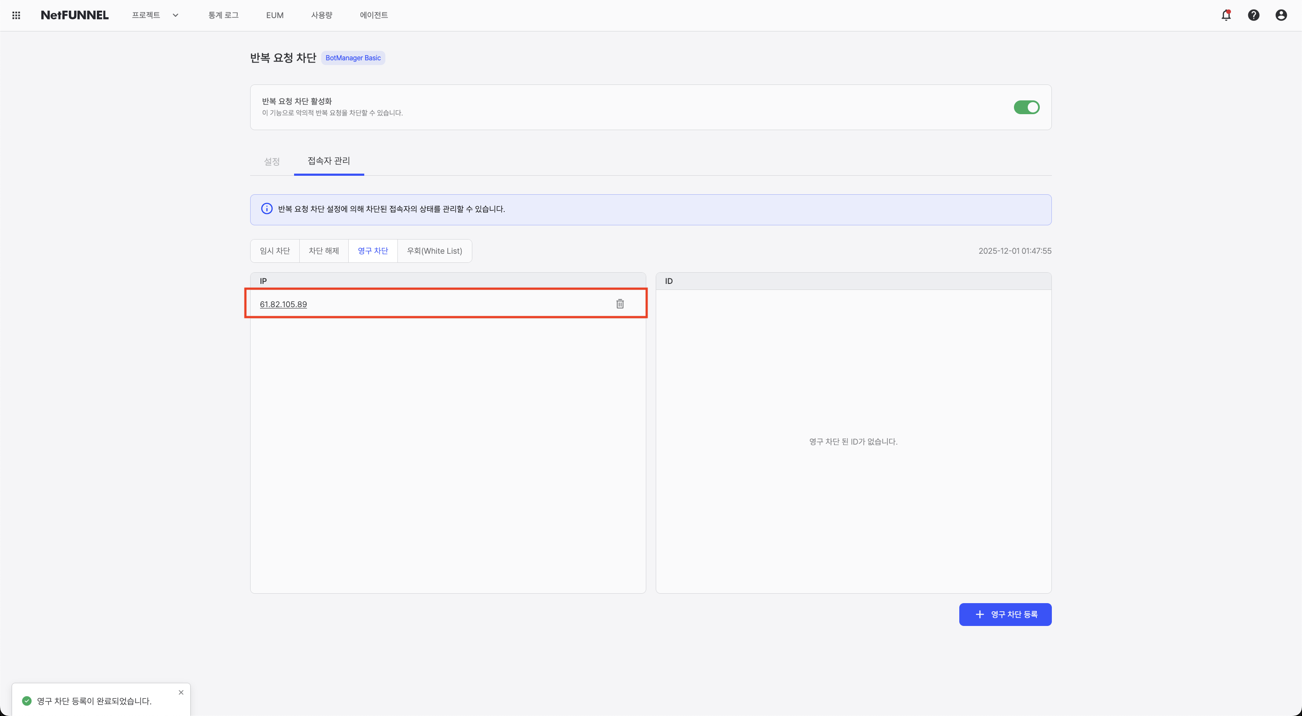Open the user account profile icon
This screenshot has width=1302, height=716.
[1281, 15]
